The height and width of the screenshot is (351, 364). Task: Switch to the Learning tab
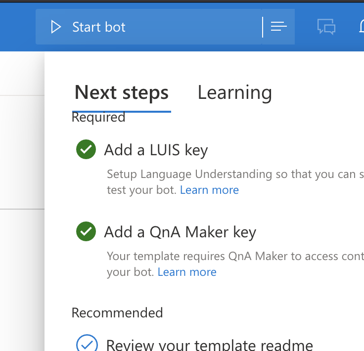tap(235, 93)
